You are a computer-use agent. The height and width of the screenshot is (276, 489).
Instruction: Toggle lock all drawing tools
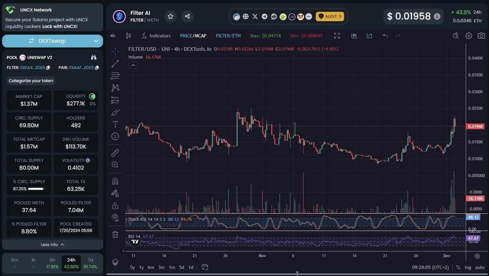pyautogui.click(x=115, y=206)
